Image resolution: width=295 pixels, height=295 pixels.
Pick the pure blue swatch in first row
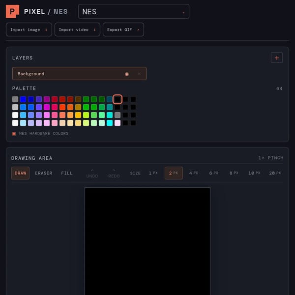(23, 99)
